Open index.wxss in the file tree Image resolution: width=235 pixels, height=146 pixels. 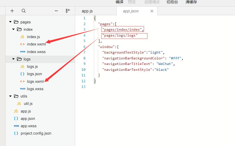click(x=36, y=52)
